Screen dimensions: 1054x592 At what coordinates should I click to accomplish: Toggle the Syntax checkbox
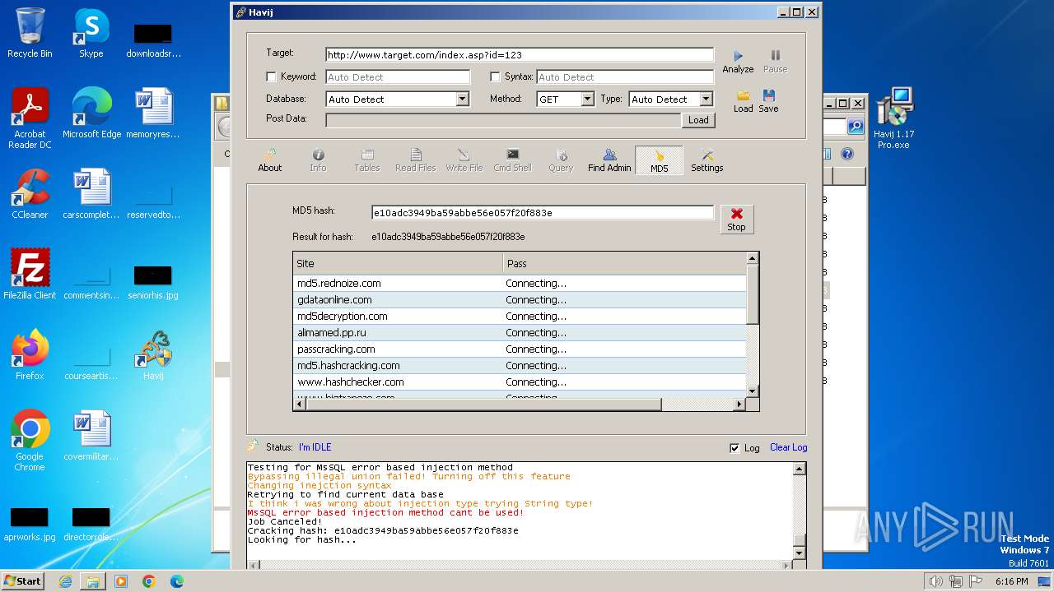coord(495,77)
